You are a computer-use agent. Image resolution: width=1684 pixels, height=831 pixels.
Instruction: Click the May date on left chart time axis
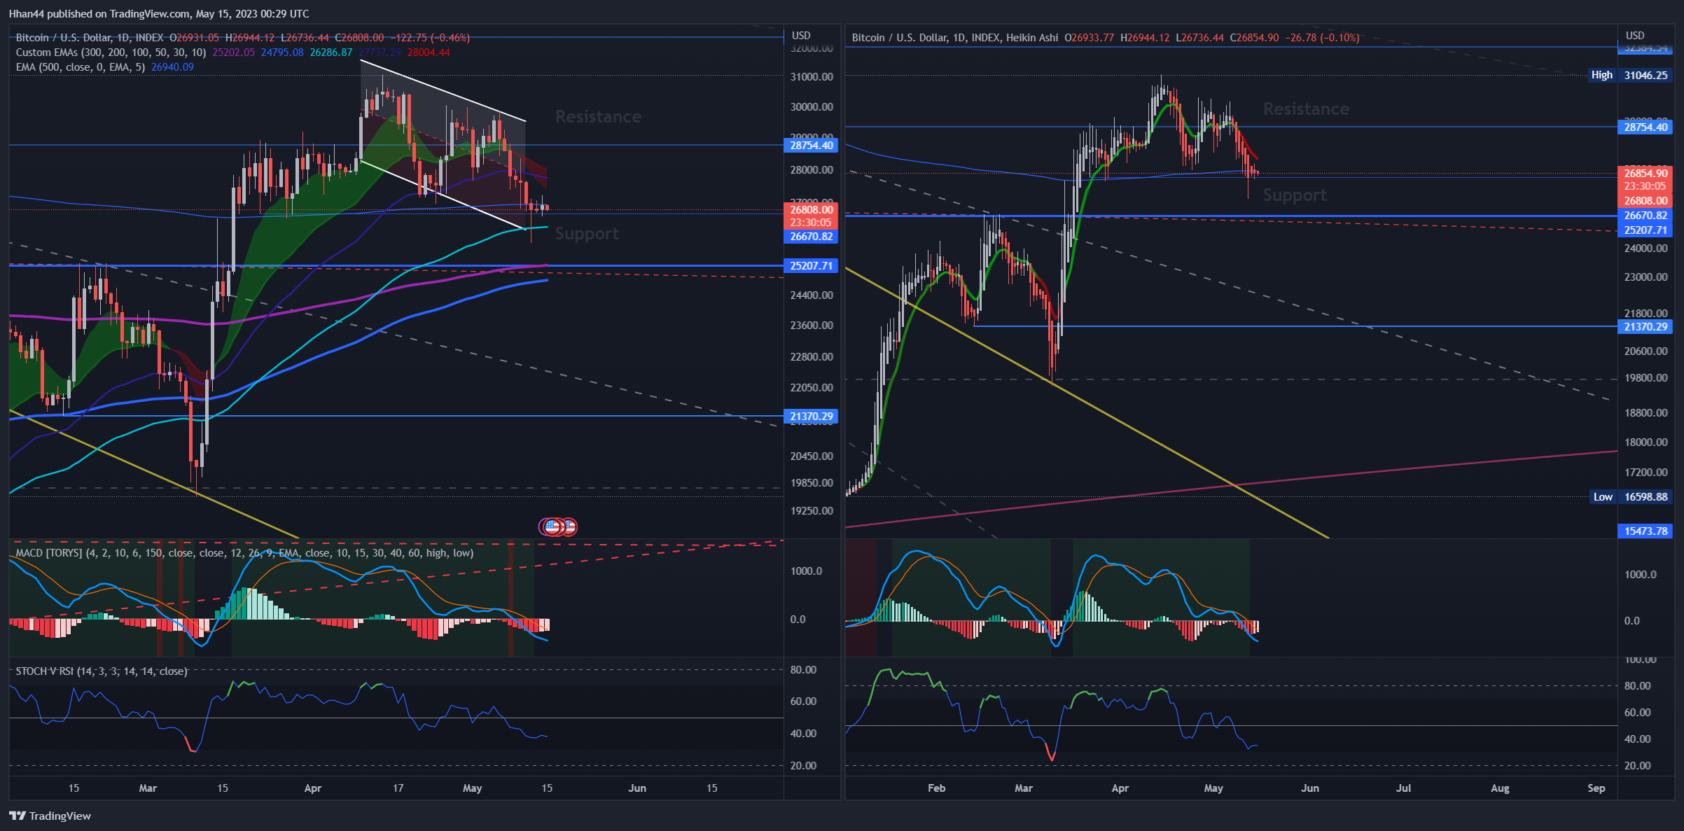[473, 788]
